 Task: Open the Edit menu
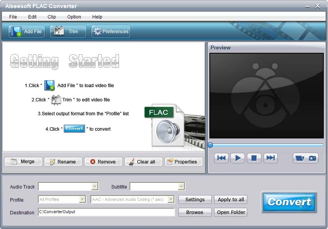coord(32,17)
